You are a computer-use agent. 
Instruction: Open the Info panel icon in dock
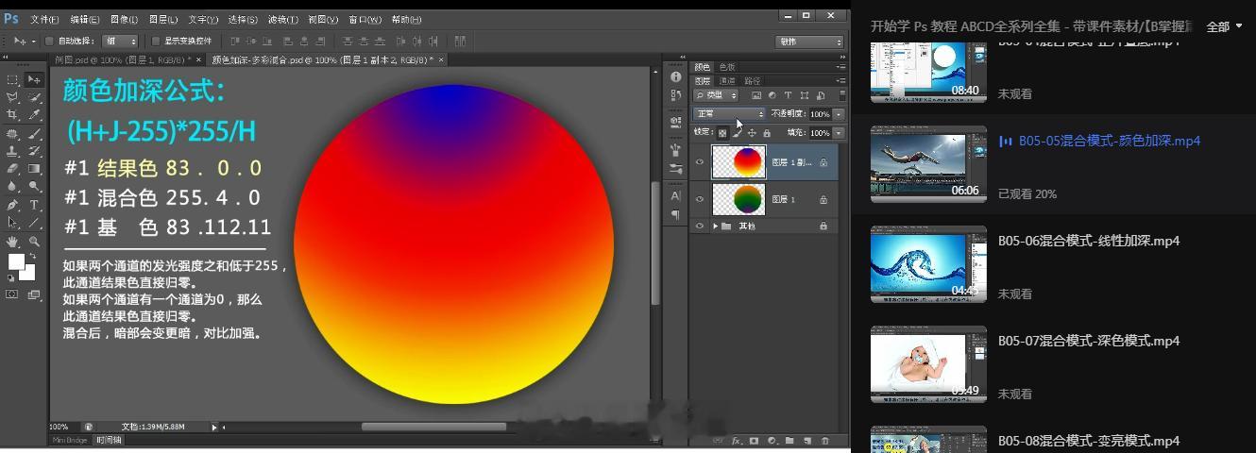pyautogui.click(x=676, y=77)
